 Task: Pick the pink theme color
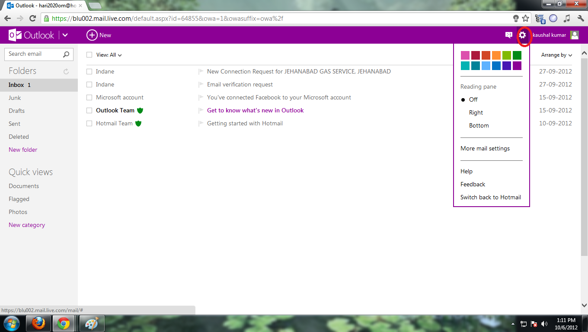pyautogui.click(x=465, y=55)
